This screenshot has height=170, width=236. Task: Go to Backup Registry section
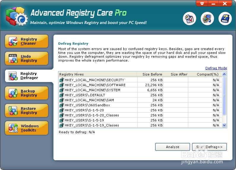tap(27, 93)
